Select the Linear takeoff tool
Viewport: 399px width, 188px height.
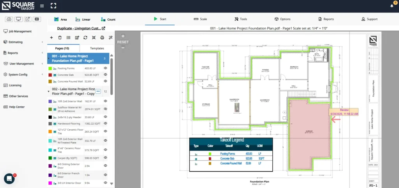click(x=83, y=19)
